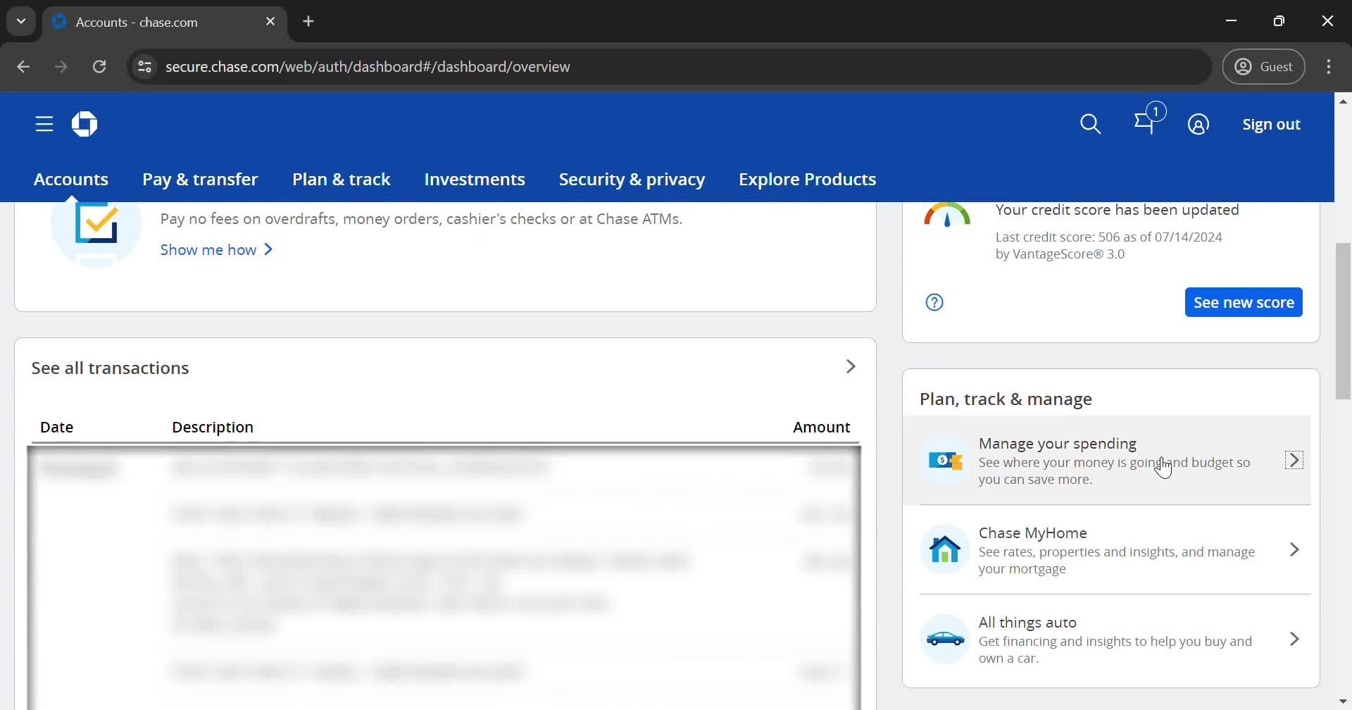
Task: Open Manage your spending arrow
Action: click(1294, 460)
